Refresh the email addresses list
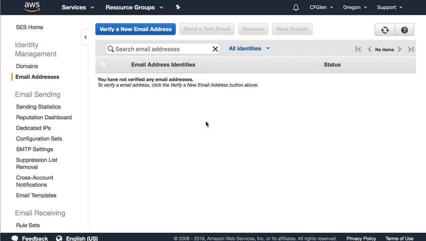The height and width of the screenshot is (241, 426). [385, 30]
